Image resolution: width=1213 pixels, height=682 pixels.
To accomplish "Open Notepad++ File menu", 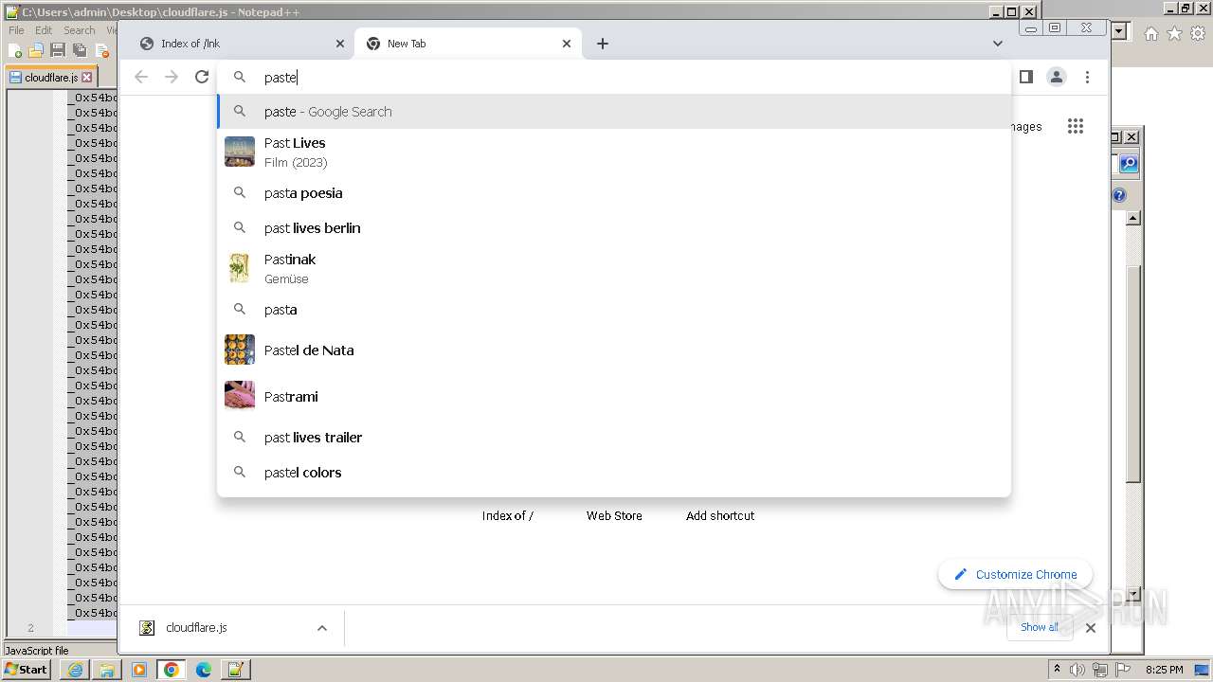I will 16,30.
